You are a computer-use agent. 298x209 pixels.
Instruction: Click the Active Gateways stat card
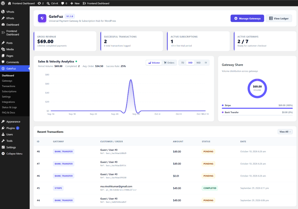[265, 41]
